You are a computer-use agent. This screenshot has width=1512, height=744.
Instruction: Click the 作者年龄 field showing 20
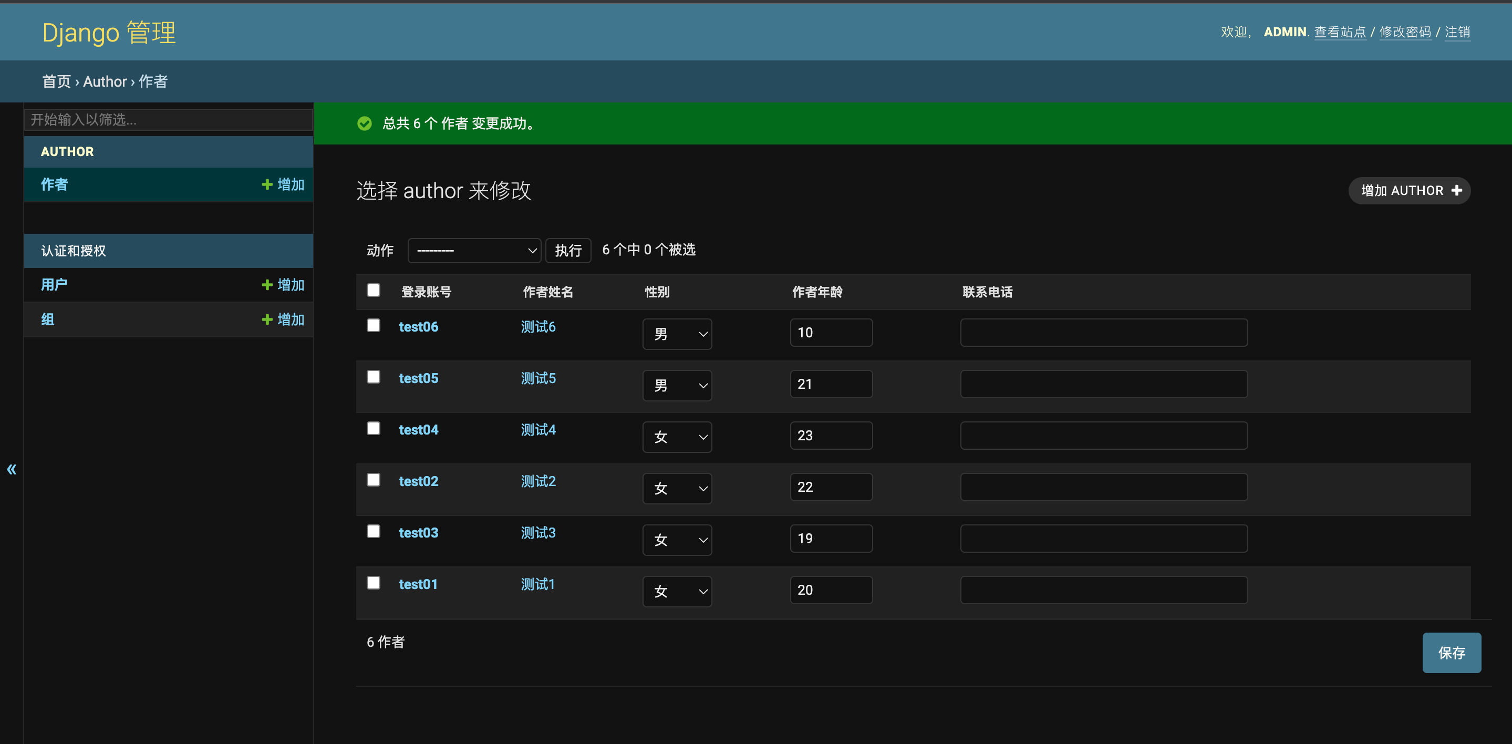pos(831,590)
